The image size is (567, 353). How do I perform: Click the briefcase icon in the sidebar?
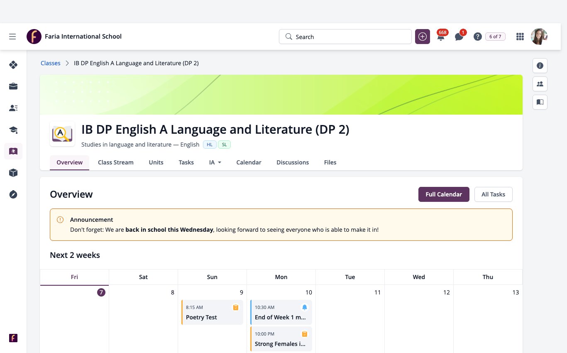click(x=13, y=86)
